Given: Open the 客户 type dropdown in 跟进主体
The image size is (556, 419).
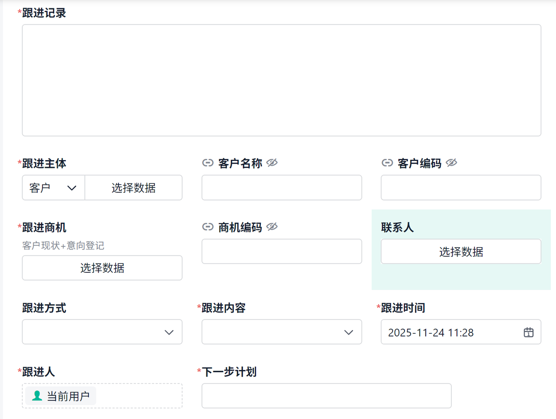Looking at the screenshot, I should 53,188.
